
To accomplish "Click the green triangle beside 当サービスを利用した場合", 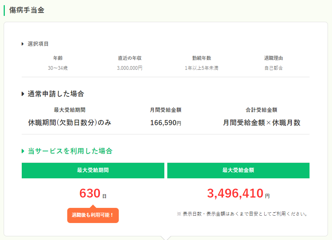I will (23, 151).
